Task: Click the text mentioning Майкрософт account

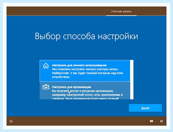Action: [x=87, y=73]
